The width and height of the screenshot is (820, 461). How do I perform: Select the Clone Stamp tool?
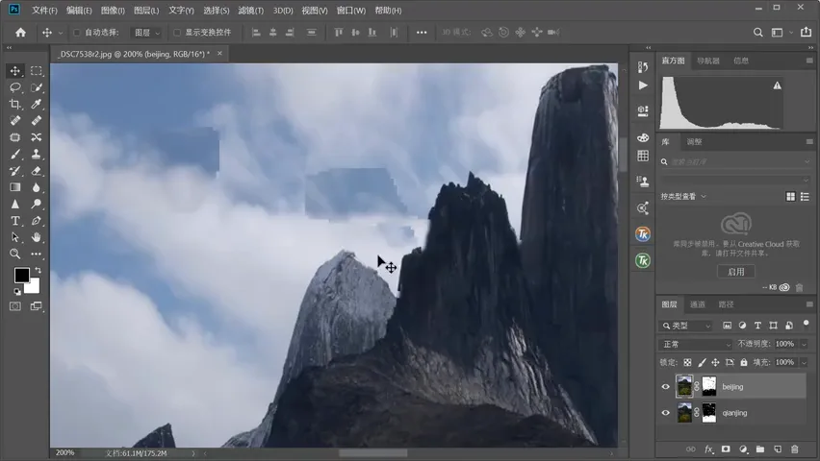(x=36, y=154)
